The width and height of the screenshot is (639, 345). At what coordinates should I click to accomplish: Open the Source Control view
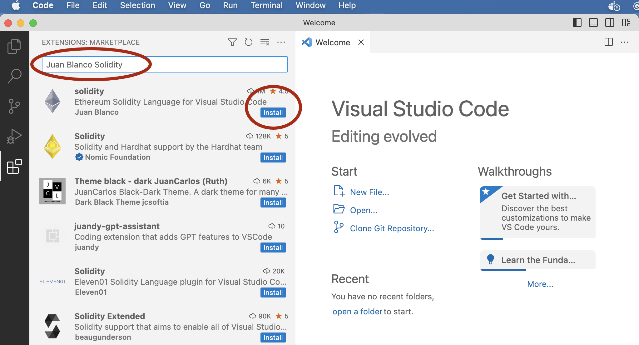tap(14, 106)
